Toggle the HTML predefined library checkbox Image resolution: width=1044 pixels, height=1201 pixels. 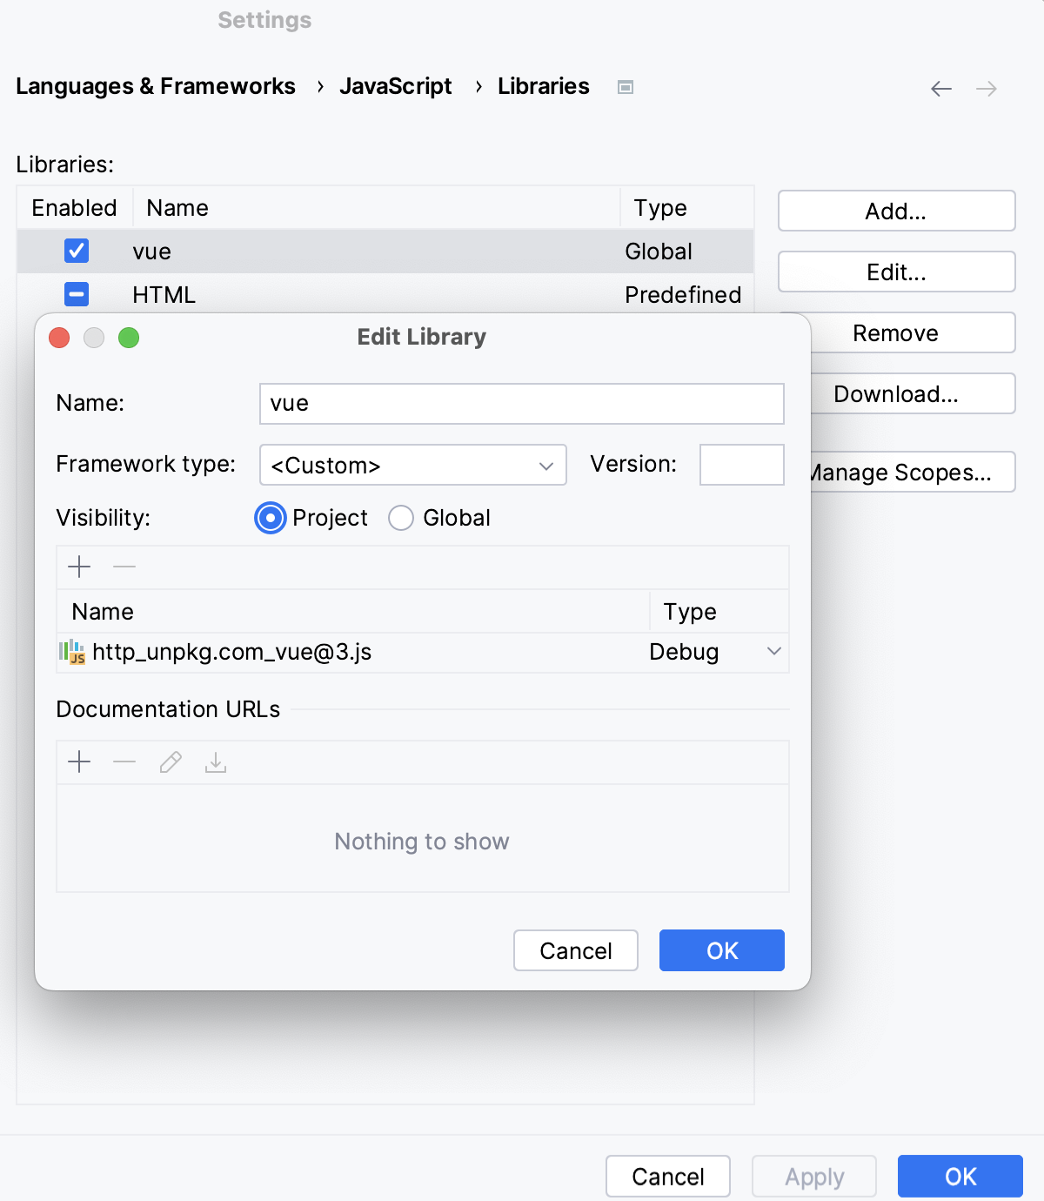click(76, 294)
